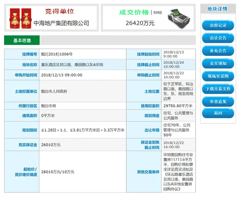Select the 基本信息 tab
The width and height of the screenshot is (243, 198).
(x=22, y=40)
